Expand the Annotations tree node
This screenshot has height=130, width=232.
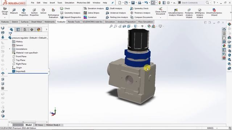coord(10,49)
